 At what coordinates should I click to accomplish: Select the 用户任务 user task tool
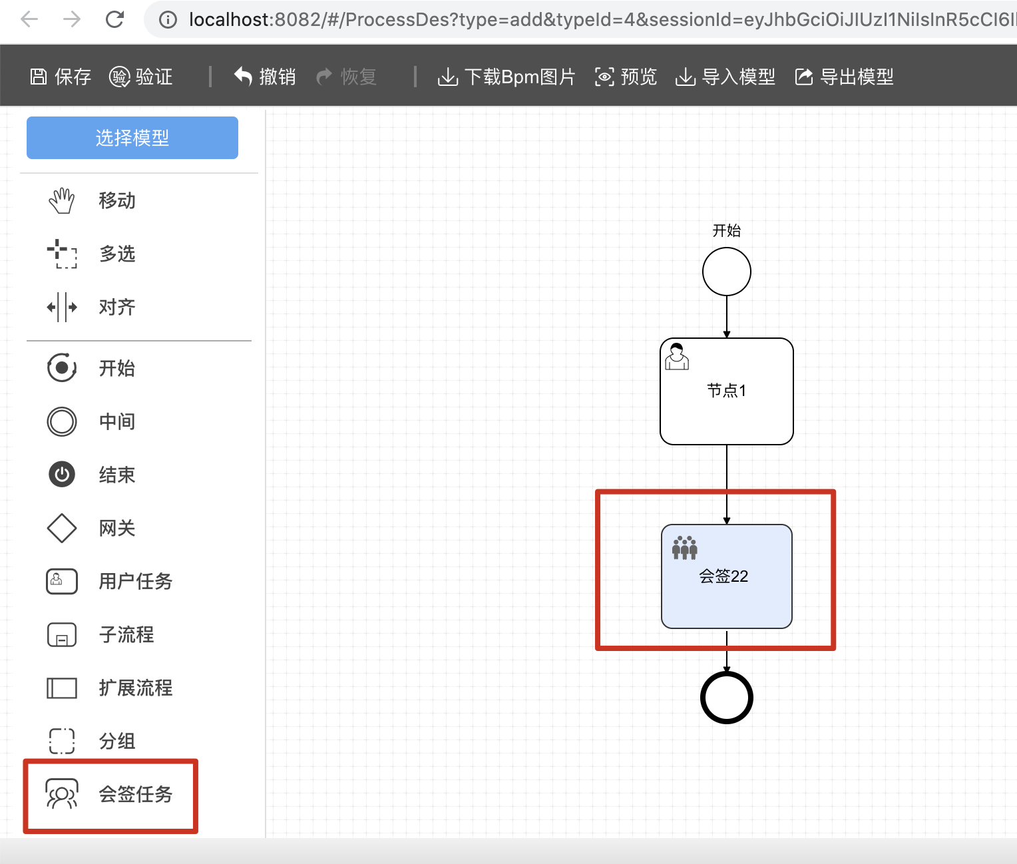134,581
